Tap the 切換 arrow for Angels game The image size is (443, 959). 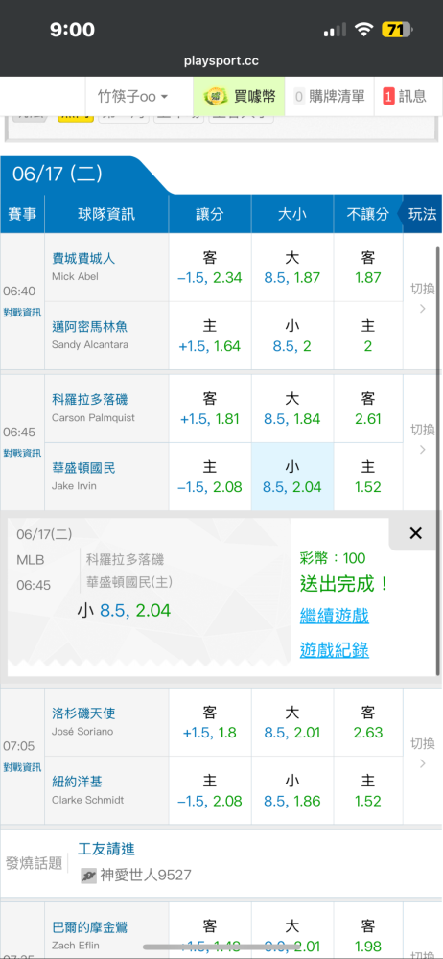(x=422, y=755)
